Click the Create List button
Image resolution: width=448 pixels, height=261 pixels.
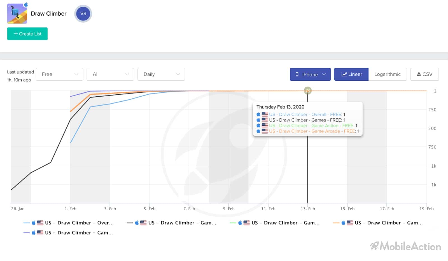click(27, 34)
